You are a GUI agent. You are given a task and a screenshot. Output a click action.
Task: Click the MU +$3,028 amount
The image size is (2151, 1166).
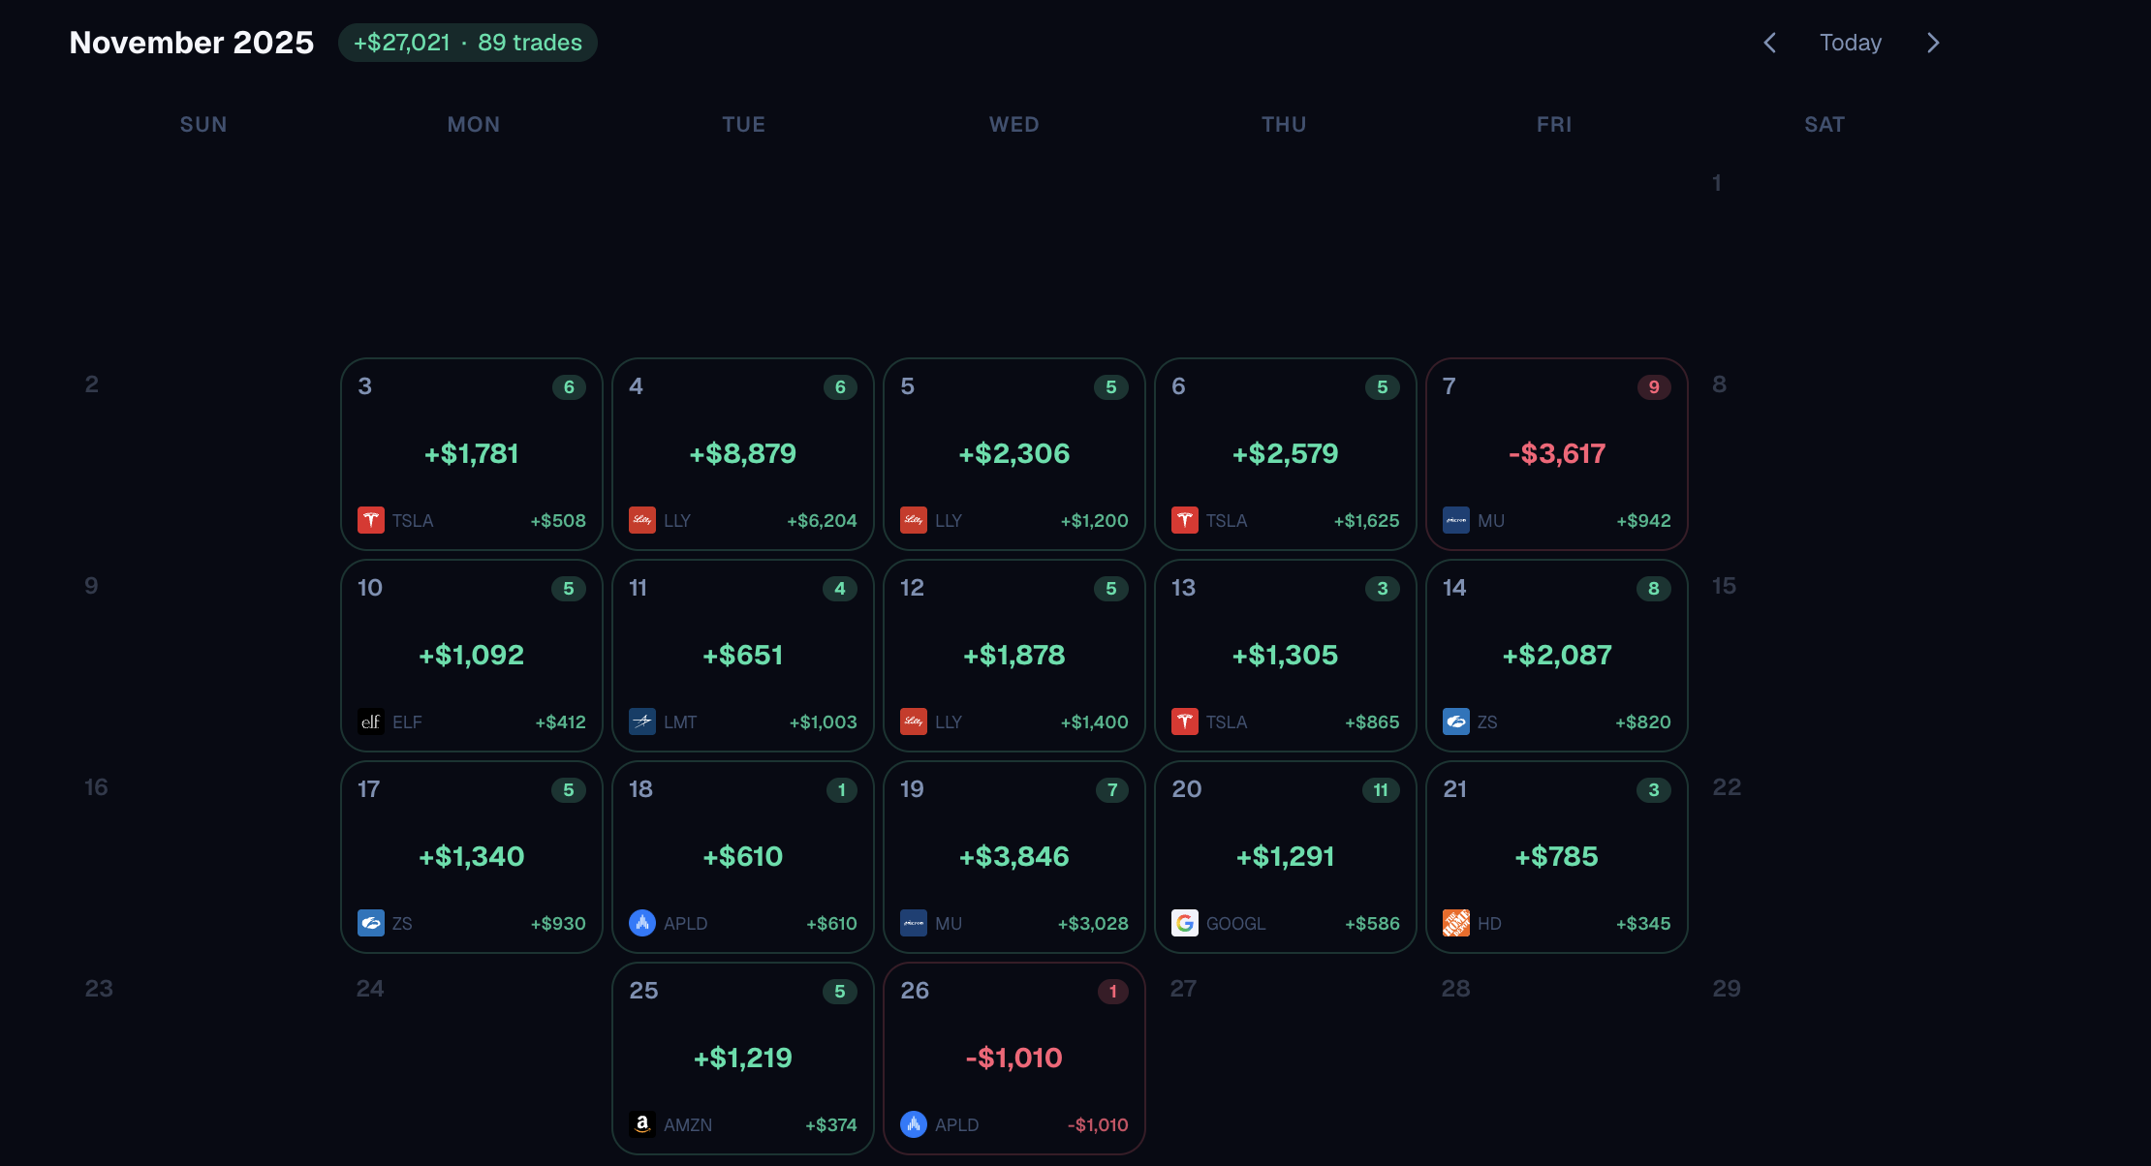click(x=1093, y=923)
